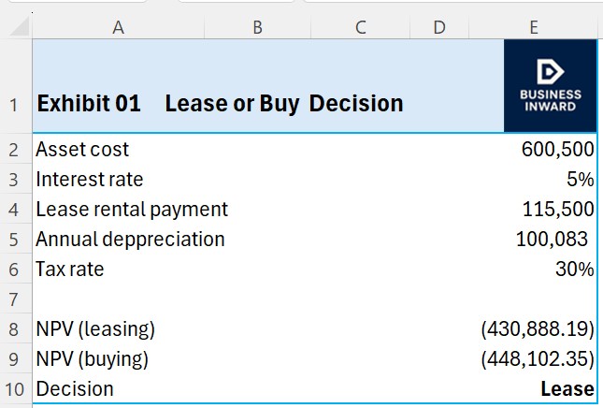Click the Business Inward logo image
The image size is (603, 408).
point(551,85)
